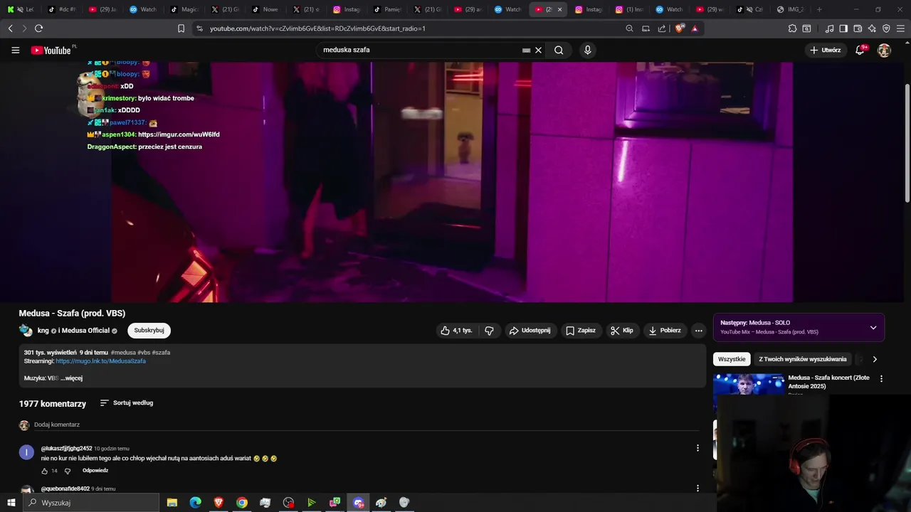911x512 pixels.
Task: Open the browser extensions puzzle icon
Action: (792, 28)
